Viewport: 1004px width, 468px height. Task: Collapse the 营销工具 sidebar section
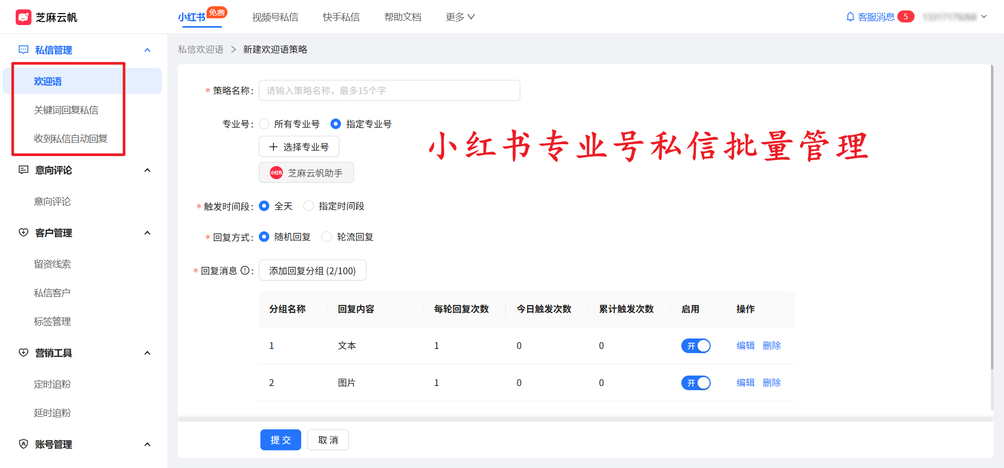click(147, 353)
